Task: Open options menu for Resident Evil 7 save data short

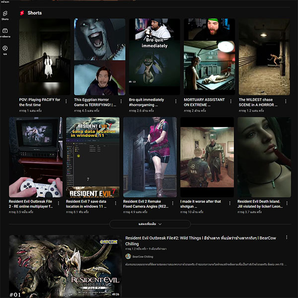Action: pos(116,203)
